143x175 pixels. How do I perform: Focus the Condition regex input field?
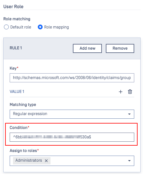point(72,137)
